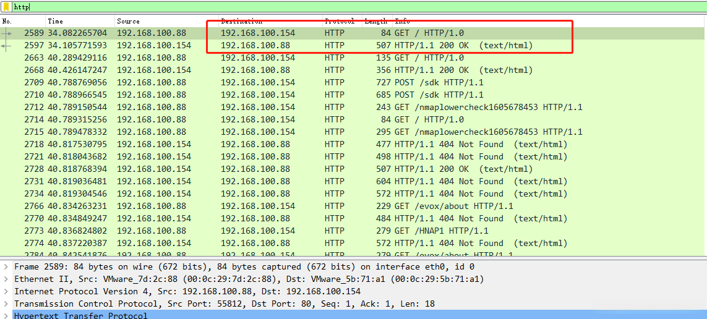Select packet 2773 GET /HNAP1

tap(353, 231)
